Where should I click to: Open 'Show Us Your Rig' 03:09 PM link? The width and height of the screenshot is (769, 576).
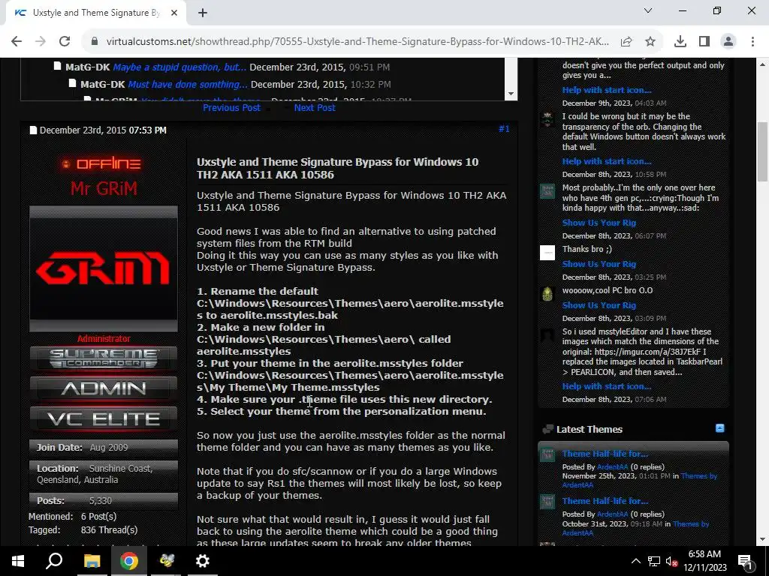point(599,305)
